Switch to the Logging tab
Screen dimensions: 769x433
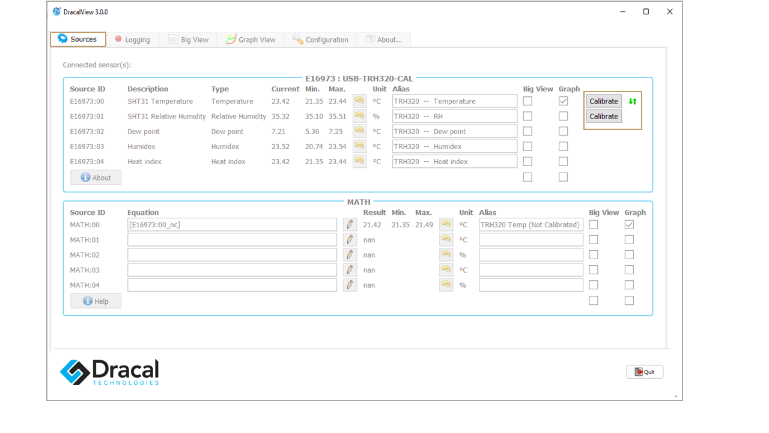133,40
